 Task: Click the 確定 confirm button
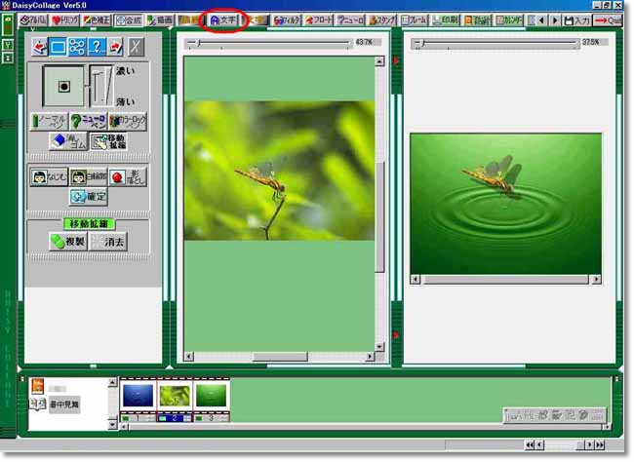click(x=89, y=197)
